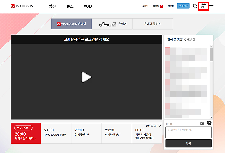Open the On Air TV icon
The height and width of the screenshot is (153, 225).
click(203, 6)
